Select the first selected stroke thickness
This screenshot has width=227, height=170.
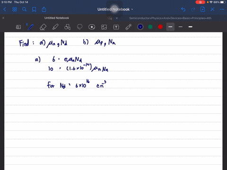point(170,27)
